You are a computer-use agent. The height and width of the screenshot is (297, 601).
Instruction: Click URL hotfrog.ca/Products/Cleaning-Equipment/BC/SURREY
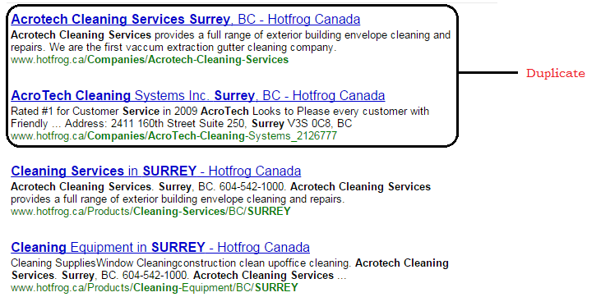click(x=154, y=288)
